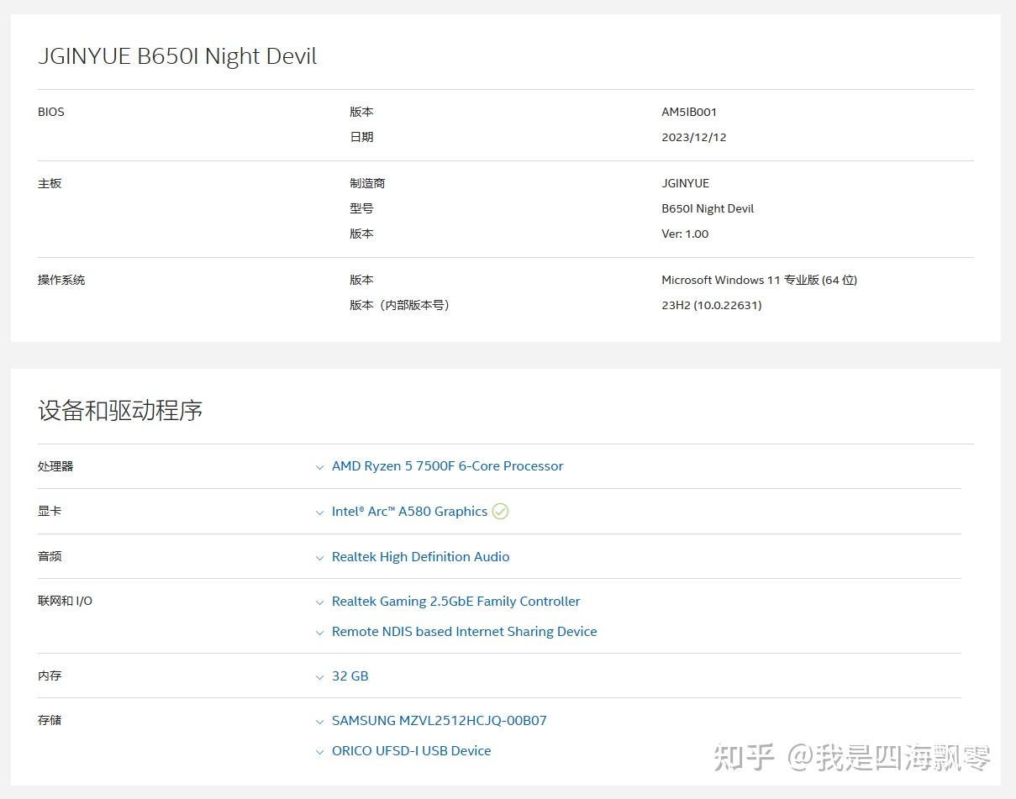
Task: Open Remote NDIS based Internet Sharing Device link
Action: tap(464, 632)
